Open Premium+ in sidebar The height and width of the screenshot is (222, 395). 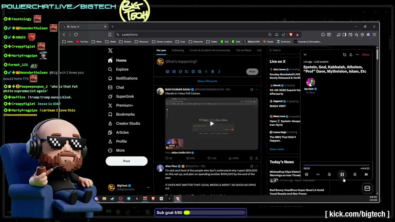(x=120, y=105)
